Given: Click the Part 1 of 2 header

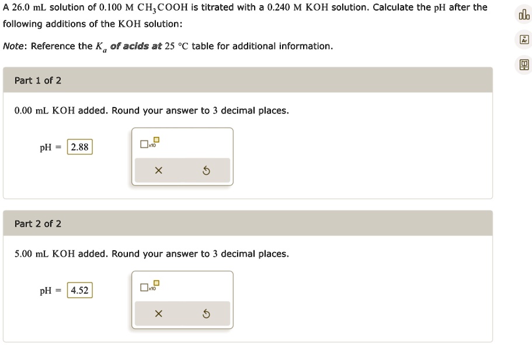Looking at the screenshot, I should [x=37, y=81].
